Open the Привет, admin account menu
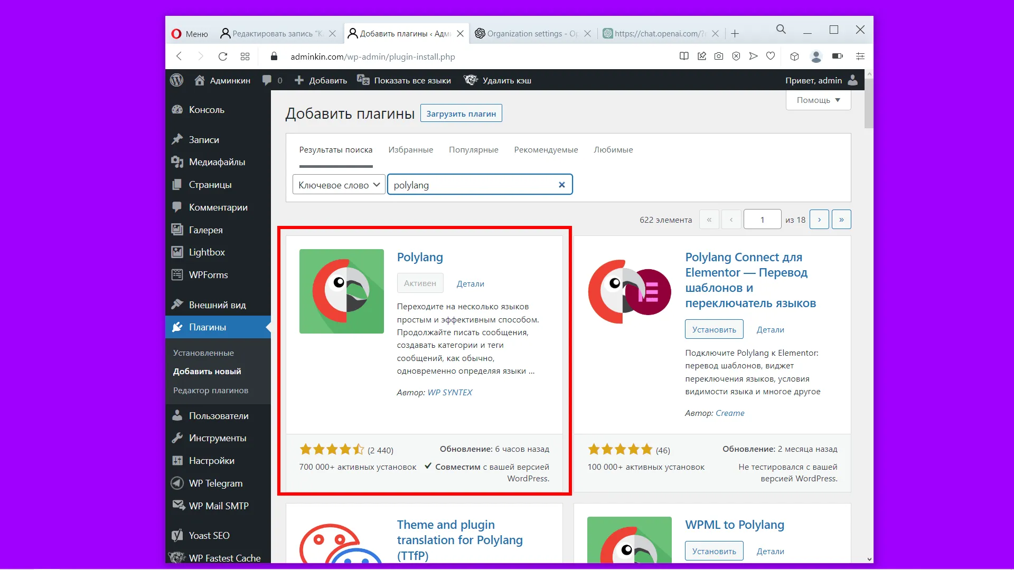1014x570 pixels. pyautogui.click(x=821, y=80)
